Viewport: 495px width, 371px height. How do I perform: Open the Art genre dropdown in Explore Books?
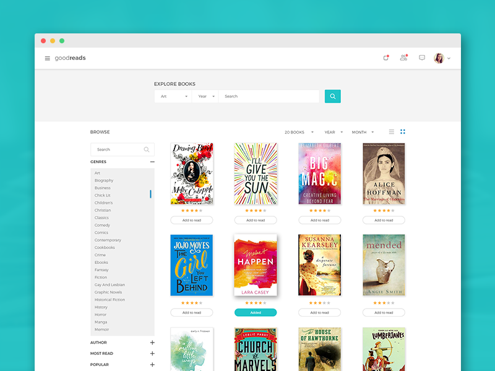point(174,96)
